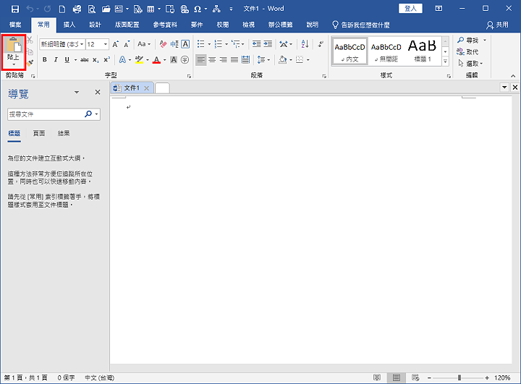Increase indent icon
Image resolution: width=521 pixels, height=384 pixels.
[x=268, y=43]
